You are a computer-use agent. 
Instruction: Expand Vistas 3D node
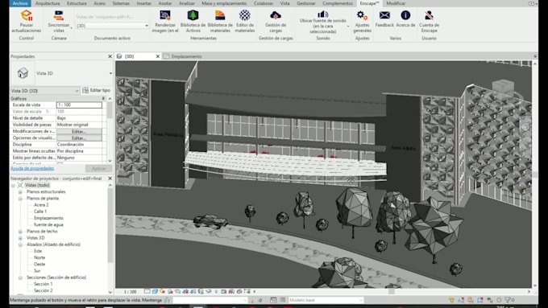pyautogui.click(x=20, y=238)
